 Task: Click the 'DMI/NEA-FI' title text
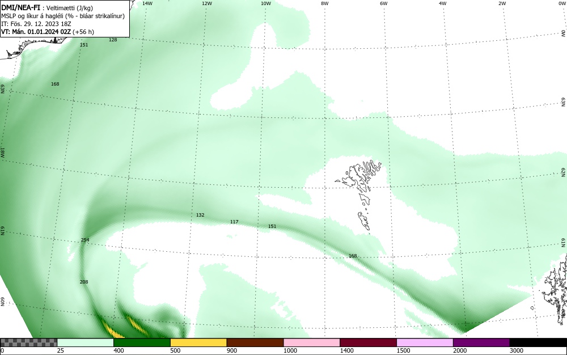[20, 7]
